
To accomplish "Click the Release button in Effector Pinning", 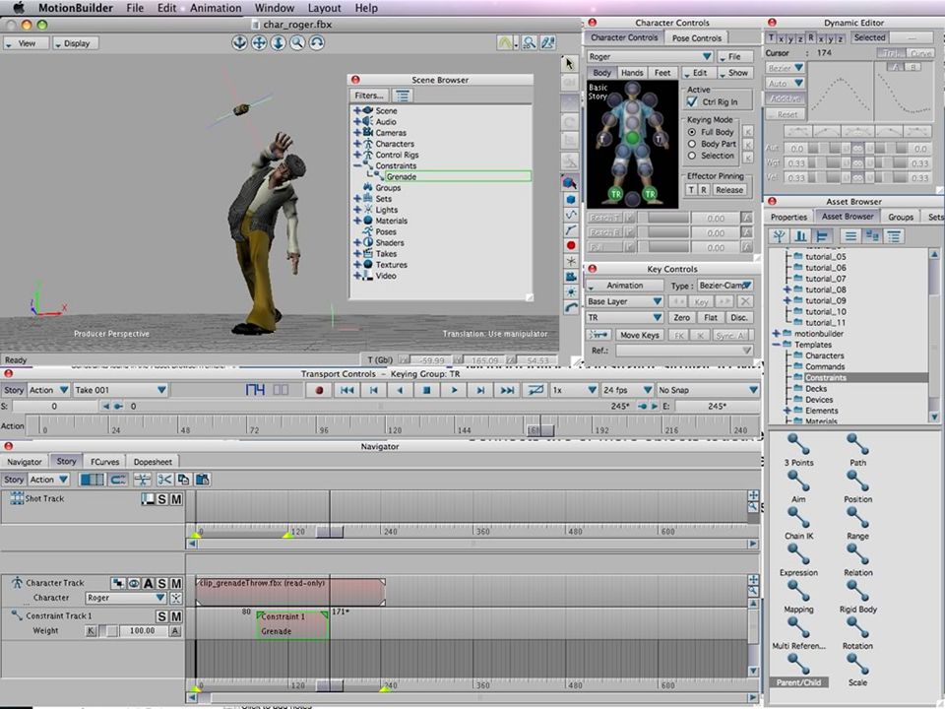I will (729, 189).
